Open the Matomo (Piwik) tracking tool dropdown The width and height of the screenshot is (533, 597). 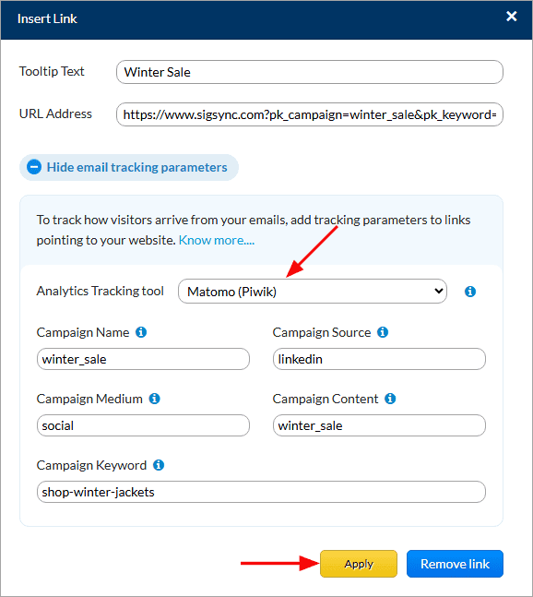tap(313, 292)
